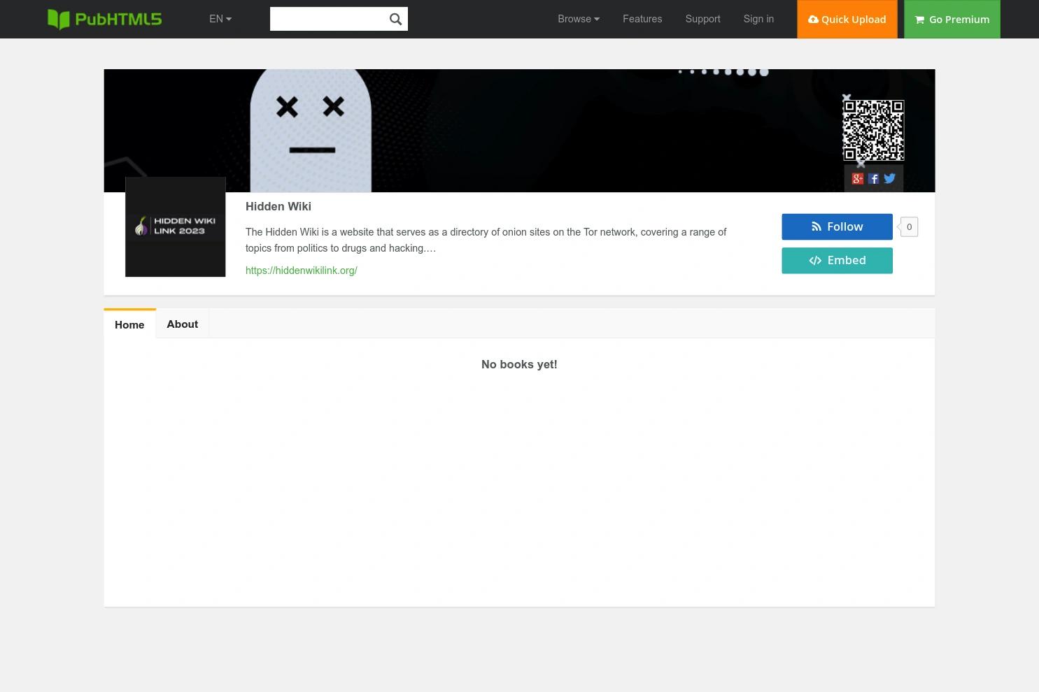Share via the Twitter bird icon
Screen dimensions: 1039x692
[889, 178]
